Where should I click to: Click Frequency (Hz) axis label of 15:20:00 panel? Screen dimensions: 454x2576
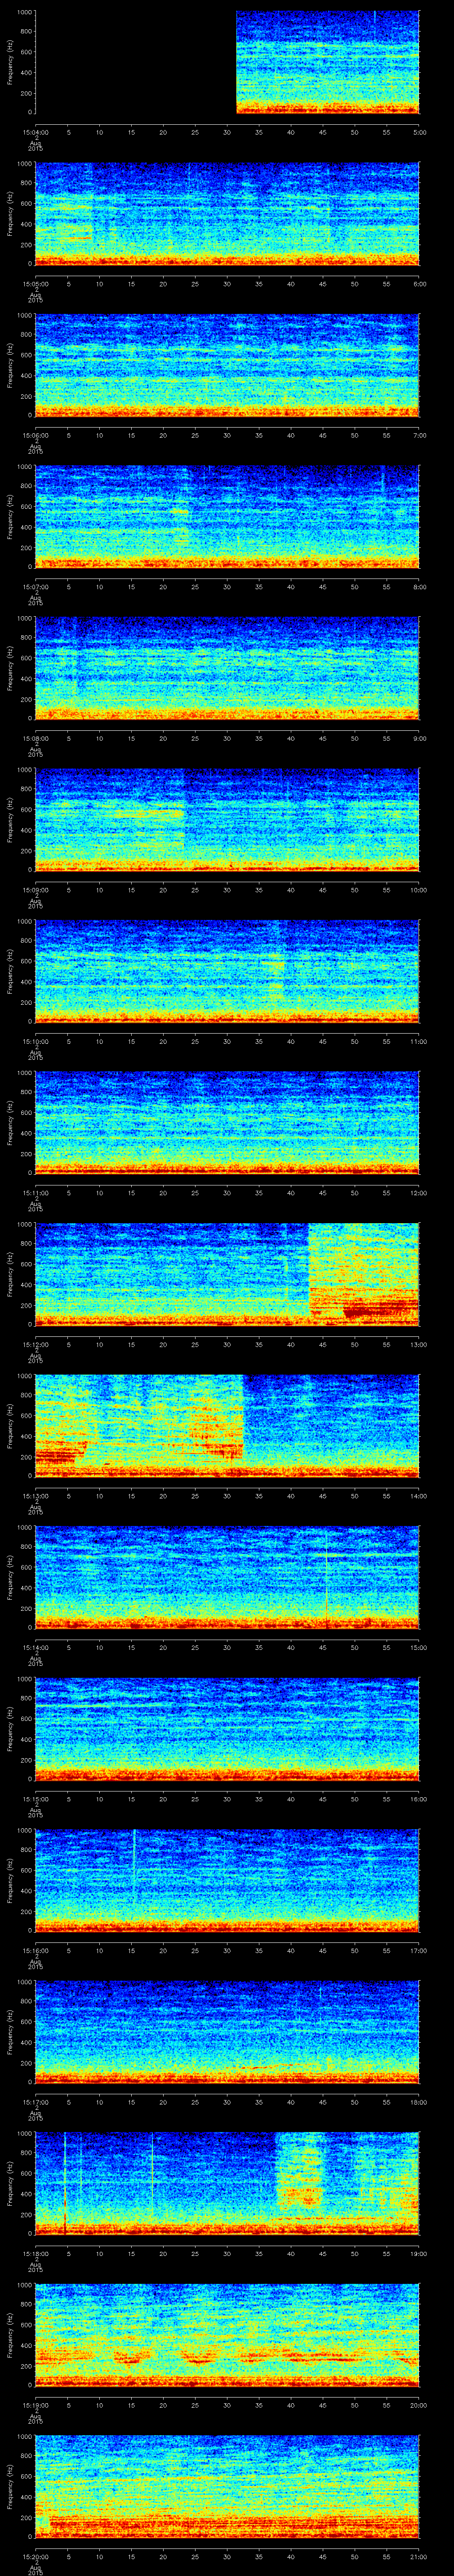[10, 2487]
